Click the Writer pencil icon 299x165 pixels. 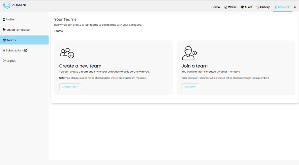pos(226,7)
